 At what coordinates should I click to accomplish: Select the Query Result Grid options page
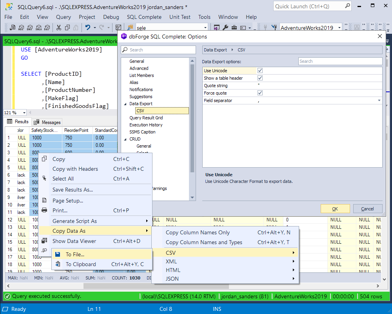[x=146, y=118]
